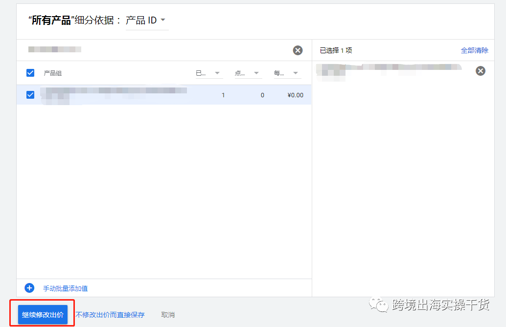Image resolution: width=506 pixels, height=327 pixels.
Task: Click the 产品组 column header label
Action: tap(51, 72)
